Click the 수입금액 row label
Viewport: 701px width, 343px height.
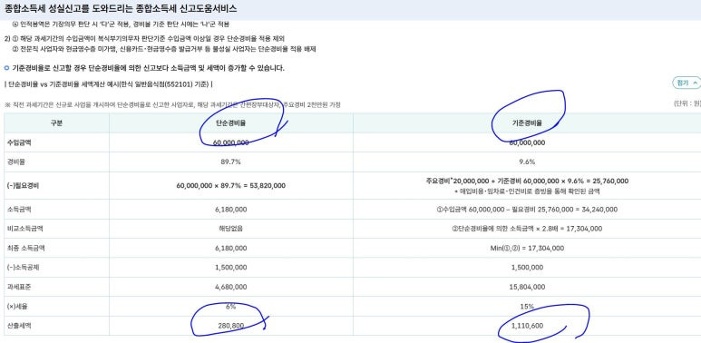click(x=19, y=142)
